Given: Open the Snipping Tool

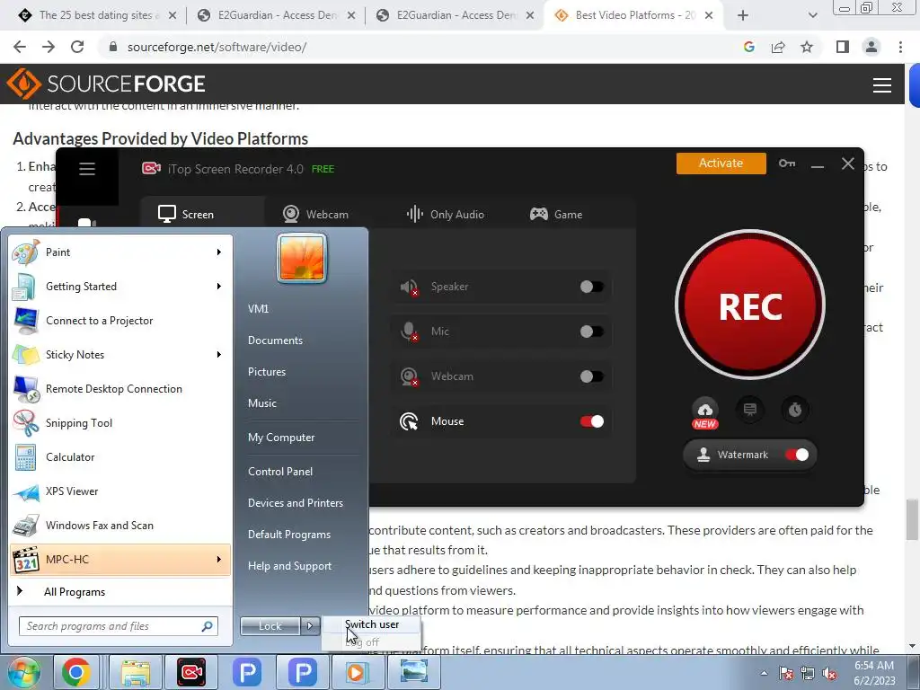Looking at the screenshot, I should [120, 423].
